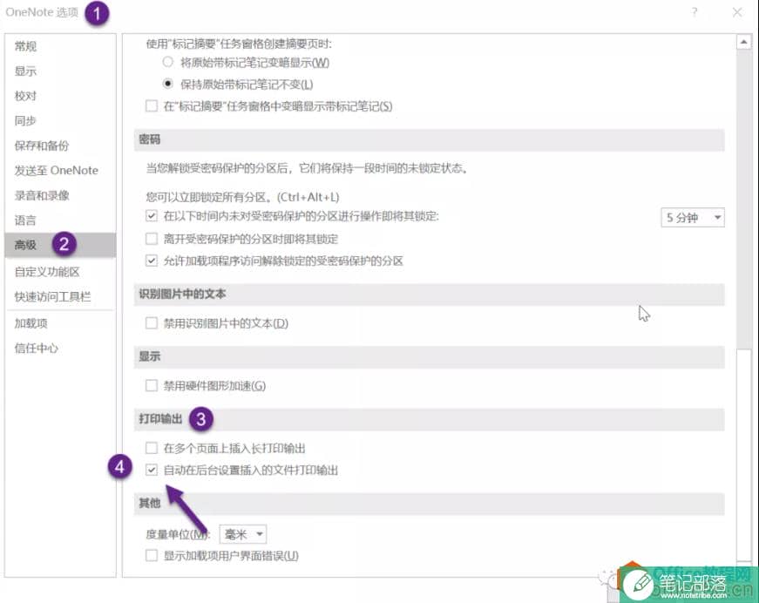Viewport: 759px width, 603px height.
Task: Click the text 您可以立即锁定所有分区
Action: (x=242, y=198)
